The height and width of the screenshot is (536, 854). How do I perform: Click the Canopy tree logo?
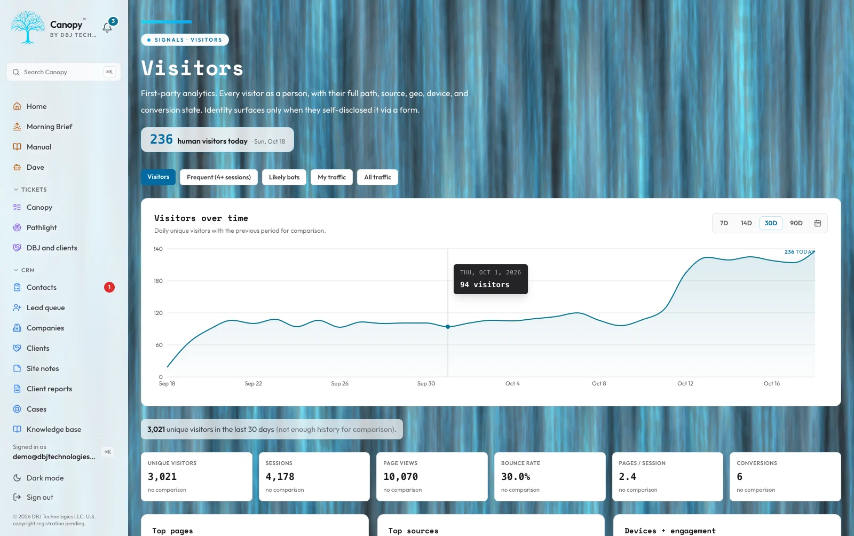28,27
